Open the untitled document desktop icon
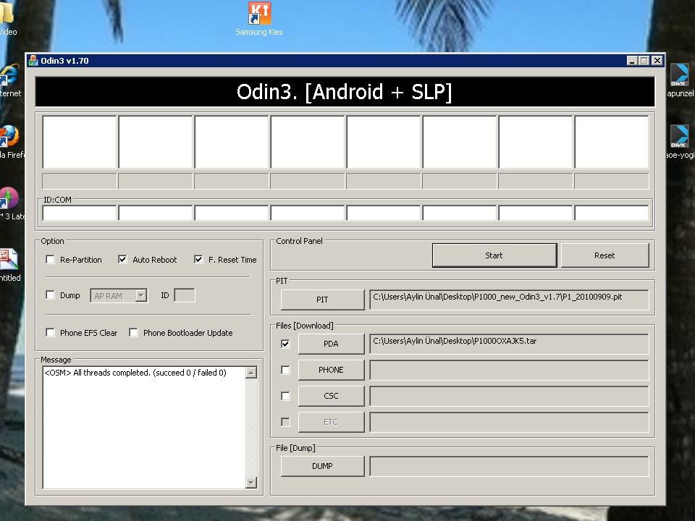Screen dimensions: 695x521 (9, 260)
